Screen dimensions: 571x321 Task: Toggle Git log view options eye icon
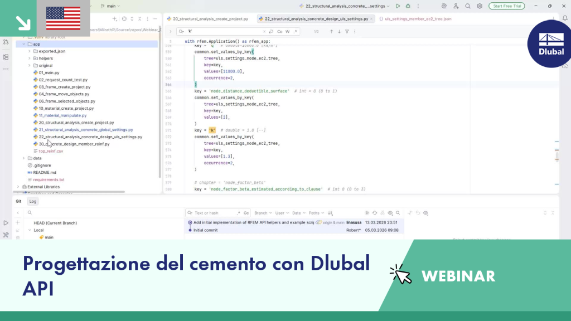[x=390, y=213]
